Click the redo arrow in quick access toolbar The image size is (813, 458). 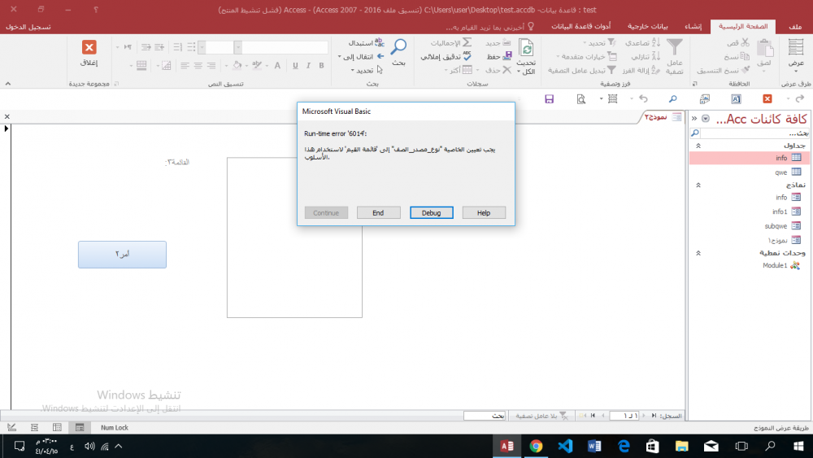coord(800,98)
